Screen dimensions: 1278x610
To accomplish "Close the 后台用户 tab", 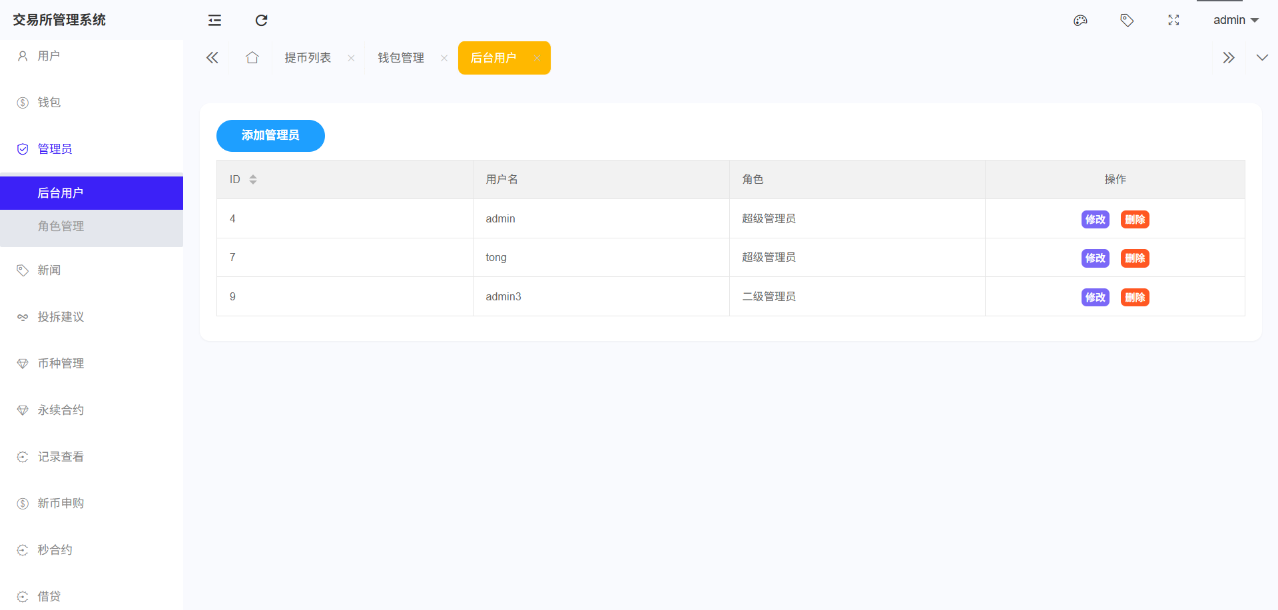I will (x=537, y=59).
